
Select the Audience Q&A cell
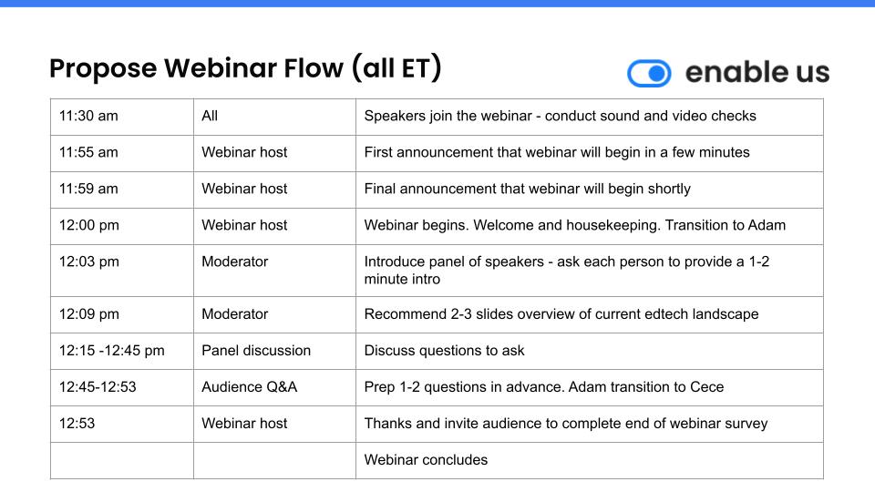click(x=274, y=387)
